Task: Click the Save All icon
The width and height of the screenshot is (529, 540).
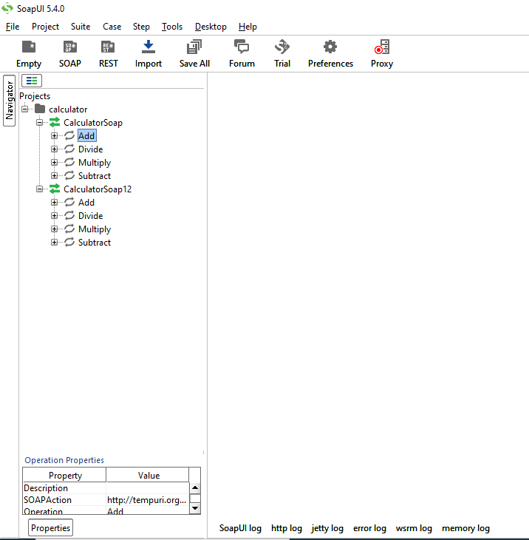Action: [194, 47]
